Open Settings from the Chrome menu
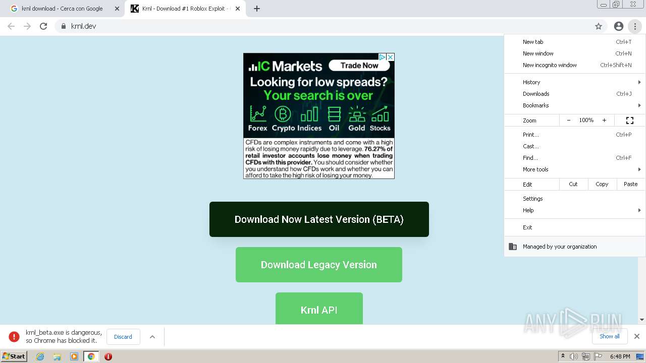This screenshot has height=363, width=646. pyautogui.click(x=575, y=199)
